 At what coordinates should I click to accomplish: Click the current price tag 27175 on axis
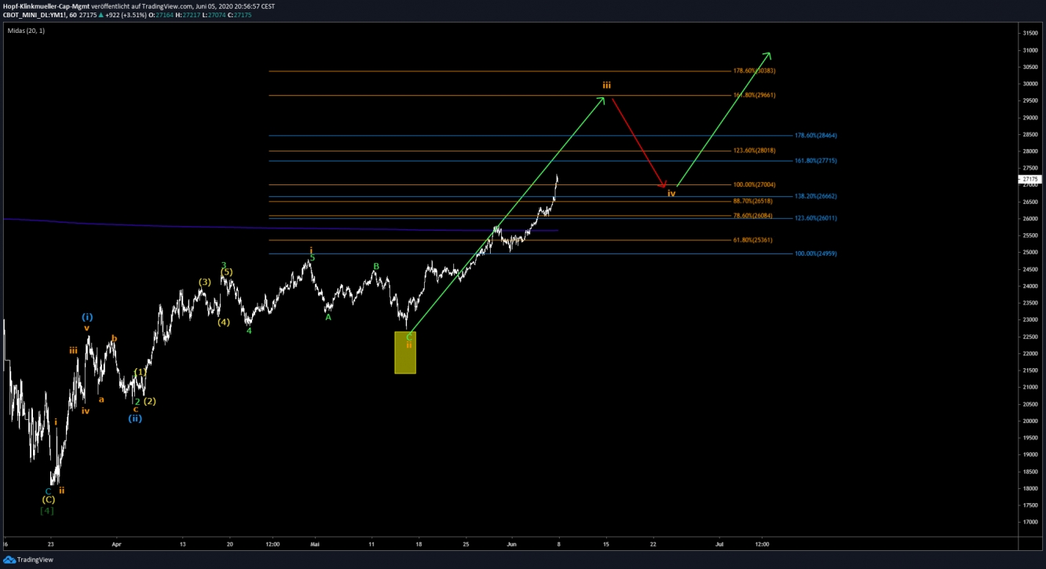1030,179
